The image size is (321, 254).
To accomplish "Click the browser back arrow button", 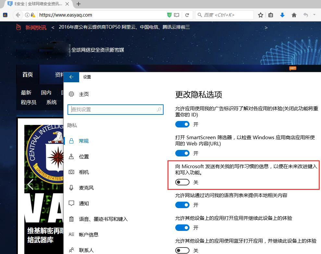I will coord(18,15).
